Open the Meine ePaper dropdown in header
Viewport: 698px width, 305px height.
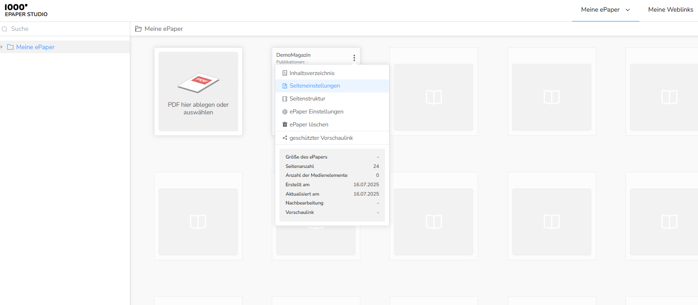pyautogui.click(x=605, y=10)
